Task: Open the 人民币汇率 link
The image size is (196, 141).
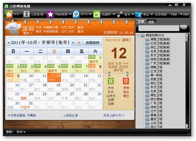Action: pos(71,115)
